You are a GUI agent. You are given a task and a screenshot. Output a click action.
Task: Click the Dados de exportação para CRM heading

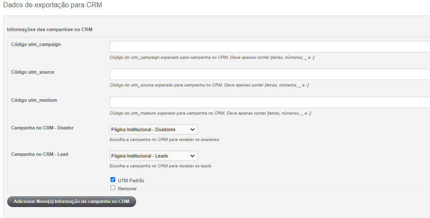(x=52, y=5)
